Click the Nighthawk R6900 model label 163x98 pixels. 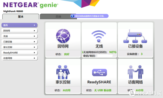click(x=13, y=11)
